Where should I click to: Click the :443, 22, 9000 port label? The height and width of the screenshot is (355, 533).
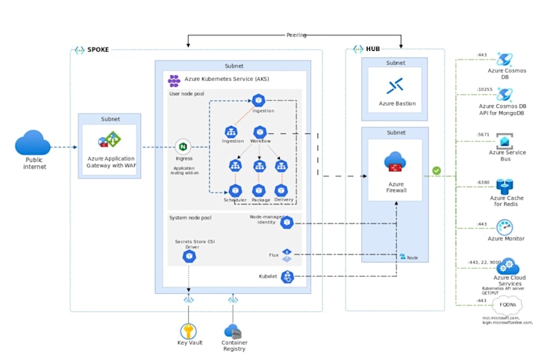tap(484, 263)
